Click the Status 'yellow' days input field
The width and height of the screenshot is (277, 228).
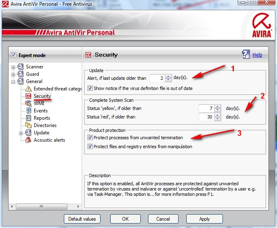tap(206, 108)
